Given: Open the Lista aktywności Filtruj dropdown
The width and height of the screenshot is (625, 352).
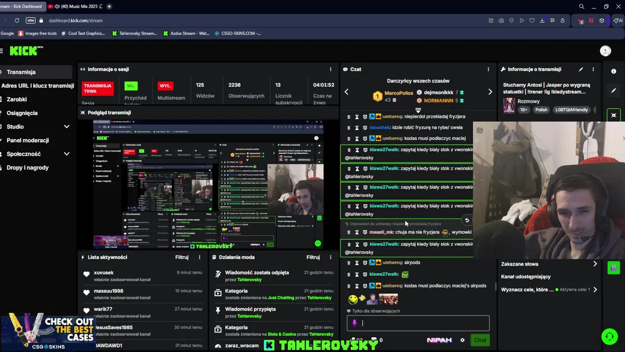Looking at the screenshot, I should click(x=182, y=257).
